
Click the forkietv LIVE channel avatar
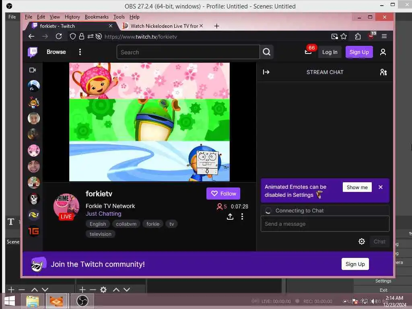pyautogui.click(x=66, y=207)
